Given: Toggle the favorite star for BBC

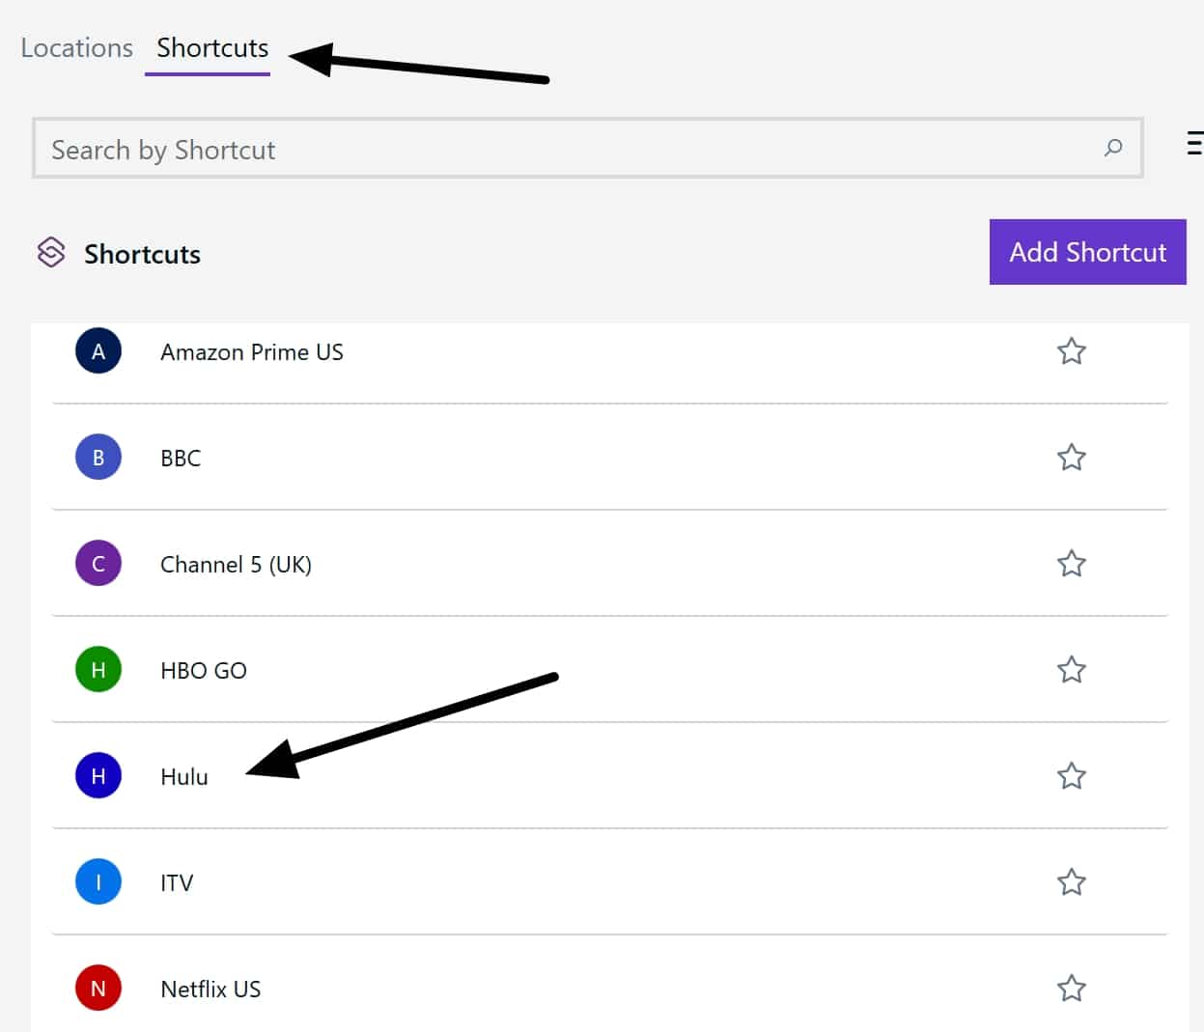Looking at the screenshot, I should [1072, 458].
